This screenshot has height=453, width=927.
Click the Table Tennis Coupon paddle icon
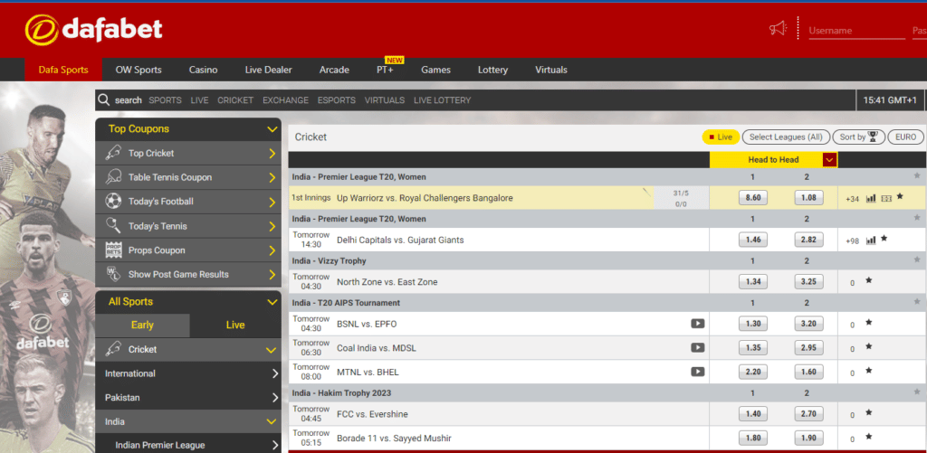[x=113, y=177]
